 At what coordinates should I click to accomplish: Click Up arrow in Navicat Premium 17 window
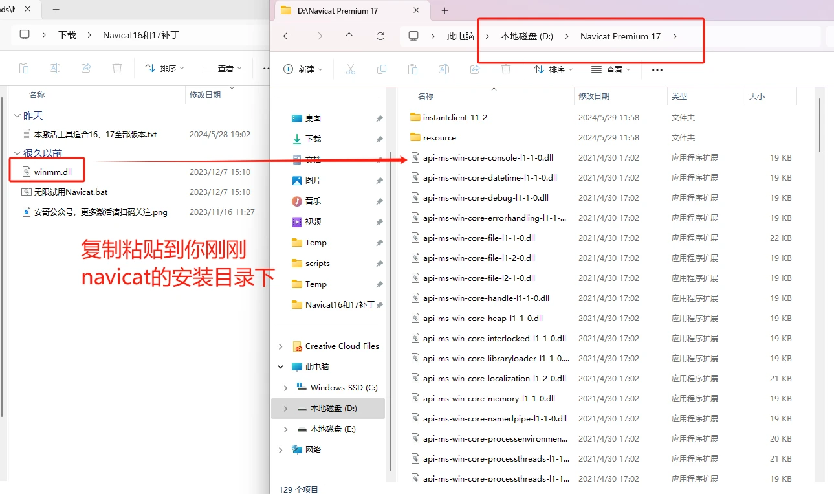349,36
